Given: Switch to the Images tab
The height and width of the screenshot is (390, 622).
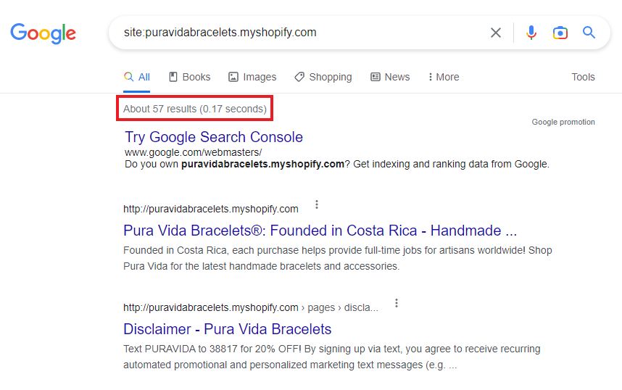Looking at the screenshot, I should tap(252, 77).
